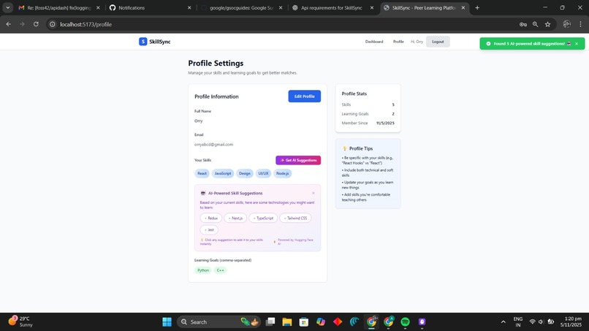Open Task View on the taskbar
Viewport: 589px width, 331px height.
(x=270, y=322)
